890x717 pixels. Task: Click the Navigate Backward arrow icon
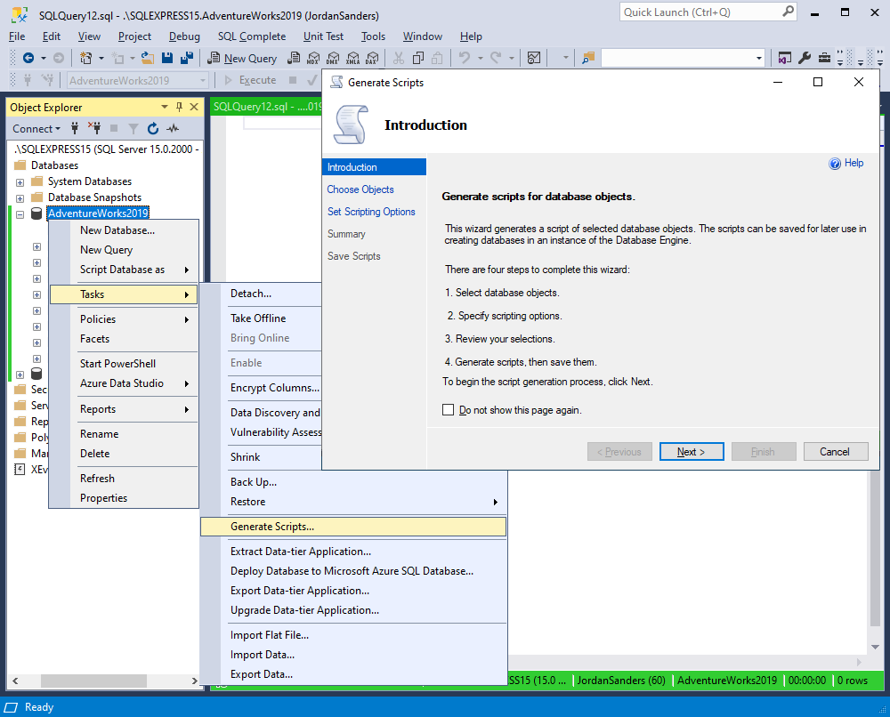(28, 58)
